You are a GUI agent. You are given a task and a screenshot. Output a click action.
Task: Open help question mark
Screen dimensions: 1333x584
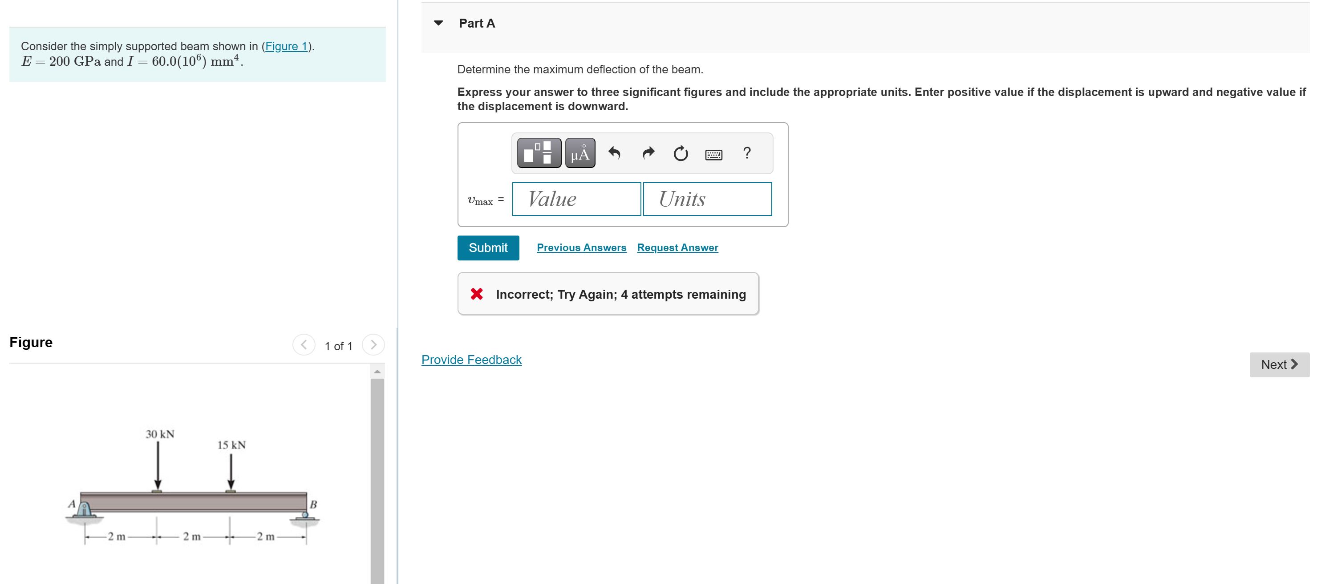[747, 153]
